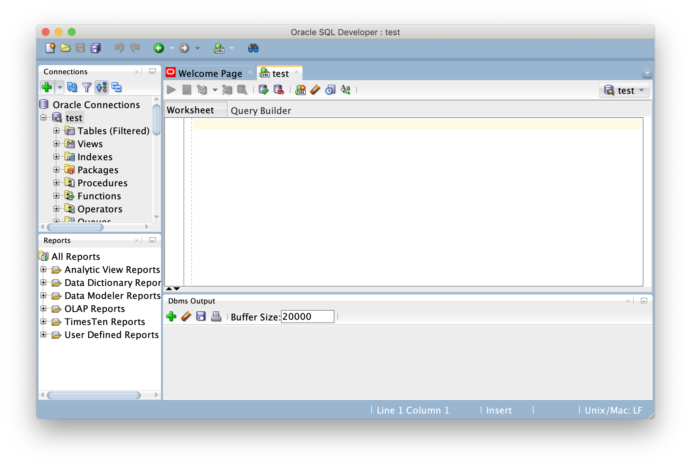The height and width of the screenshot is (467, 691).
Task: Expand the Tables (Filtered) node
Action: [x=56, y=131]
